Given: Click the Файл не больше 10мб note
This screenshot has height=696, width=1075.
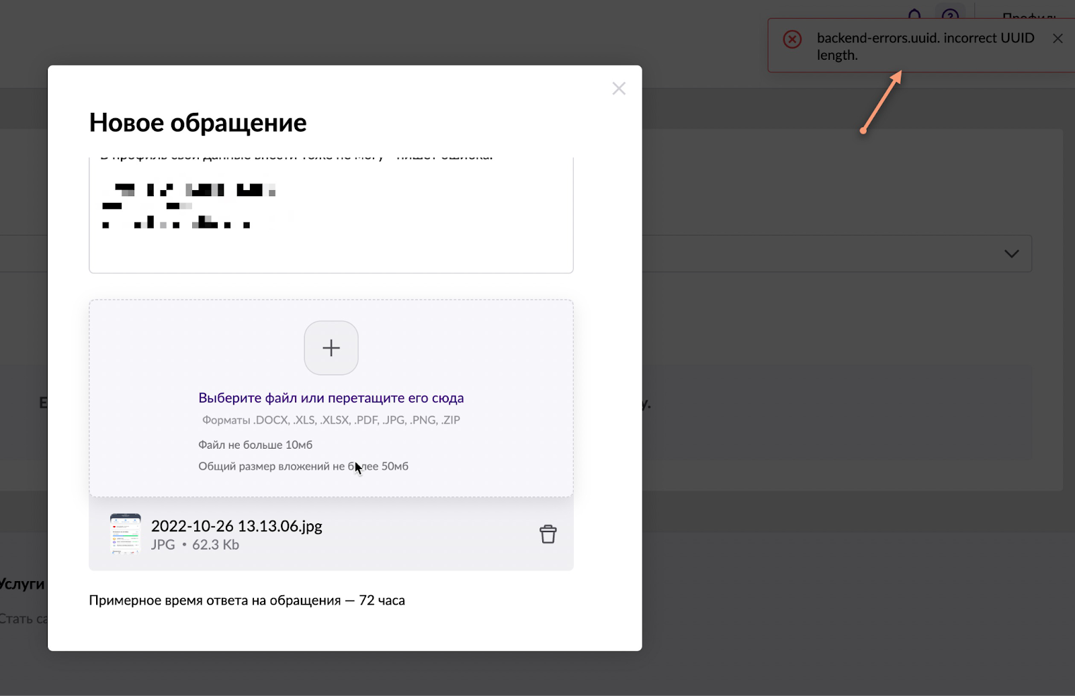Looking at the screenshot, I should [x=255, y=445].
